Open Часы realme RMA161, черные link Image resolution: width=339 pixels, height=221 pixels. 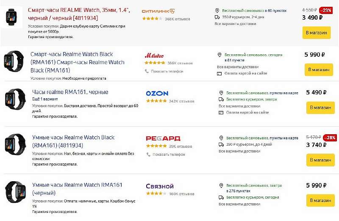[70, 92]
